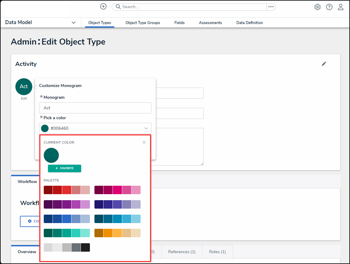Open the settings gear icon
The image size is (350, 264).
(317, 7)
